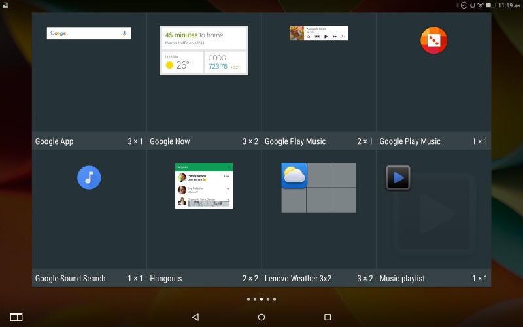523x327 pixels.
Task: Tap the Android recent apps square button
Action: (328, 317)
